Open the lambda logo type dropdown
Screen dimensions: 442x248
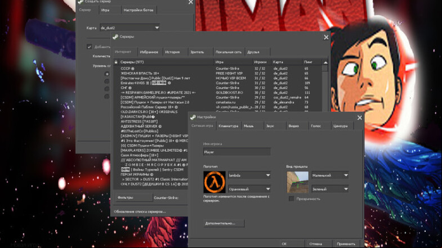(249, 175)
